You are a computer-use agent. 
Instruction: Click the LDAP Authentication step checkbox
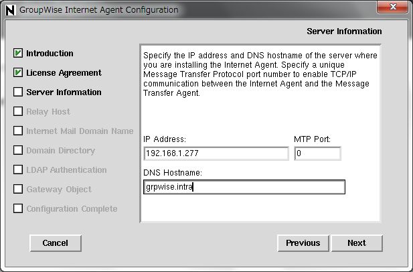[18, 169]
